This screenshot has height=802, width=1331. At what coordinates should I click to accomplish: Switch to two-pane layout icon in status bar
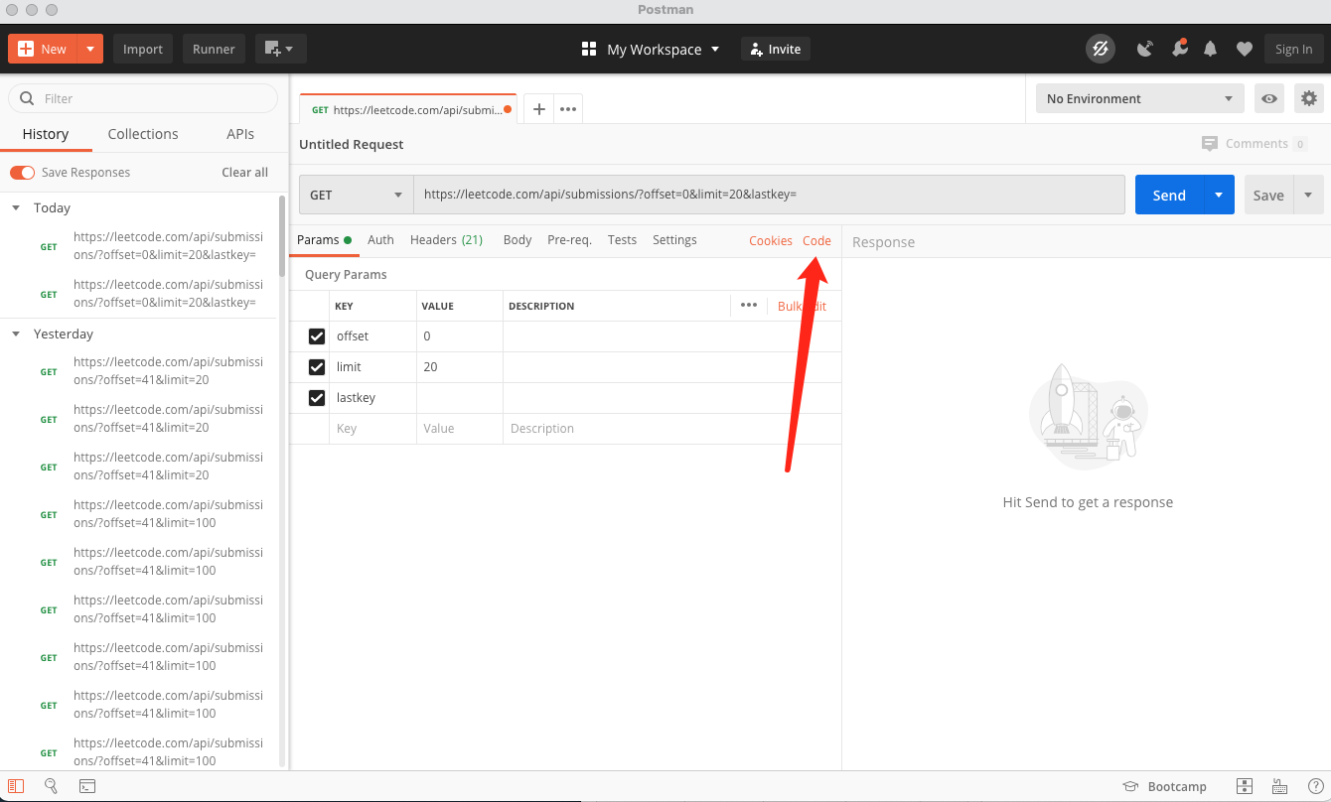pyautogui.click(x=1245, y=786)
